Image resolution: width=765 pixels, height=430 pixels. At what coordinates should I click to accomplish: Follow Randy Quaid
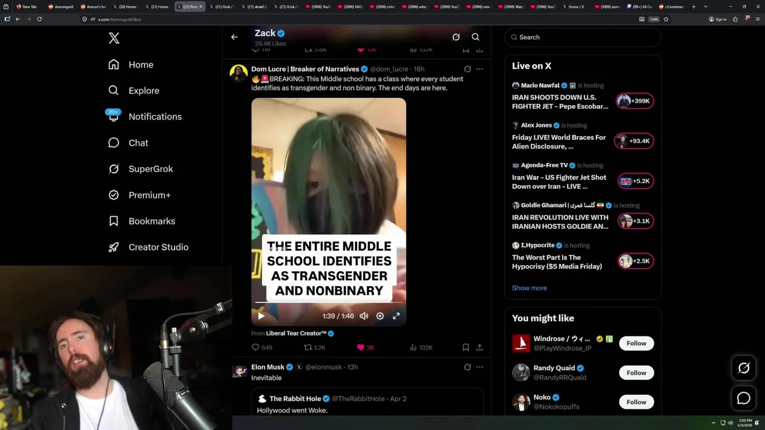click(637, 373)
